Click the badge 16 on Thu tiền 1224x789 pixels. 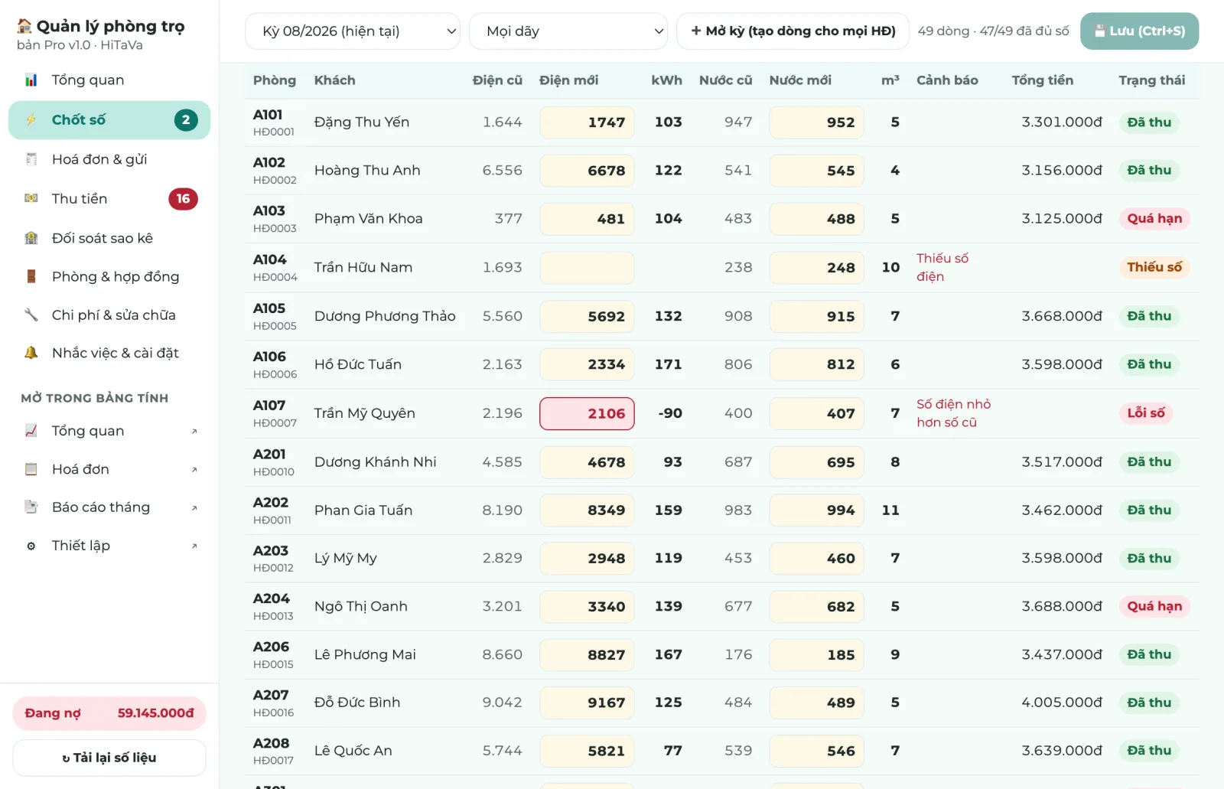tap(183, 199)
